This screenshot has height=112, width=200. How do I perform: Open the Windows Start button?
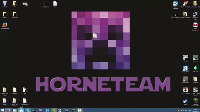(2, 110)
